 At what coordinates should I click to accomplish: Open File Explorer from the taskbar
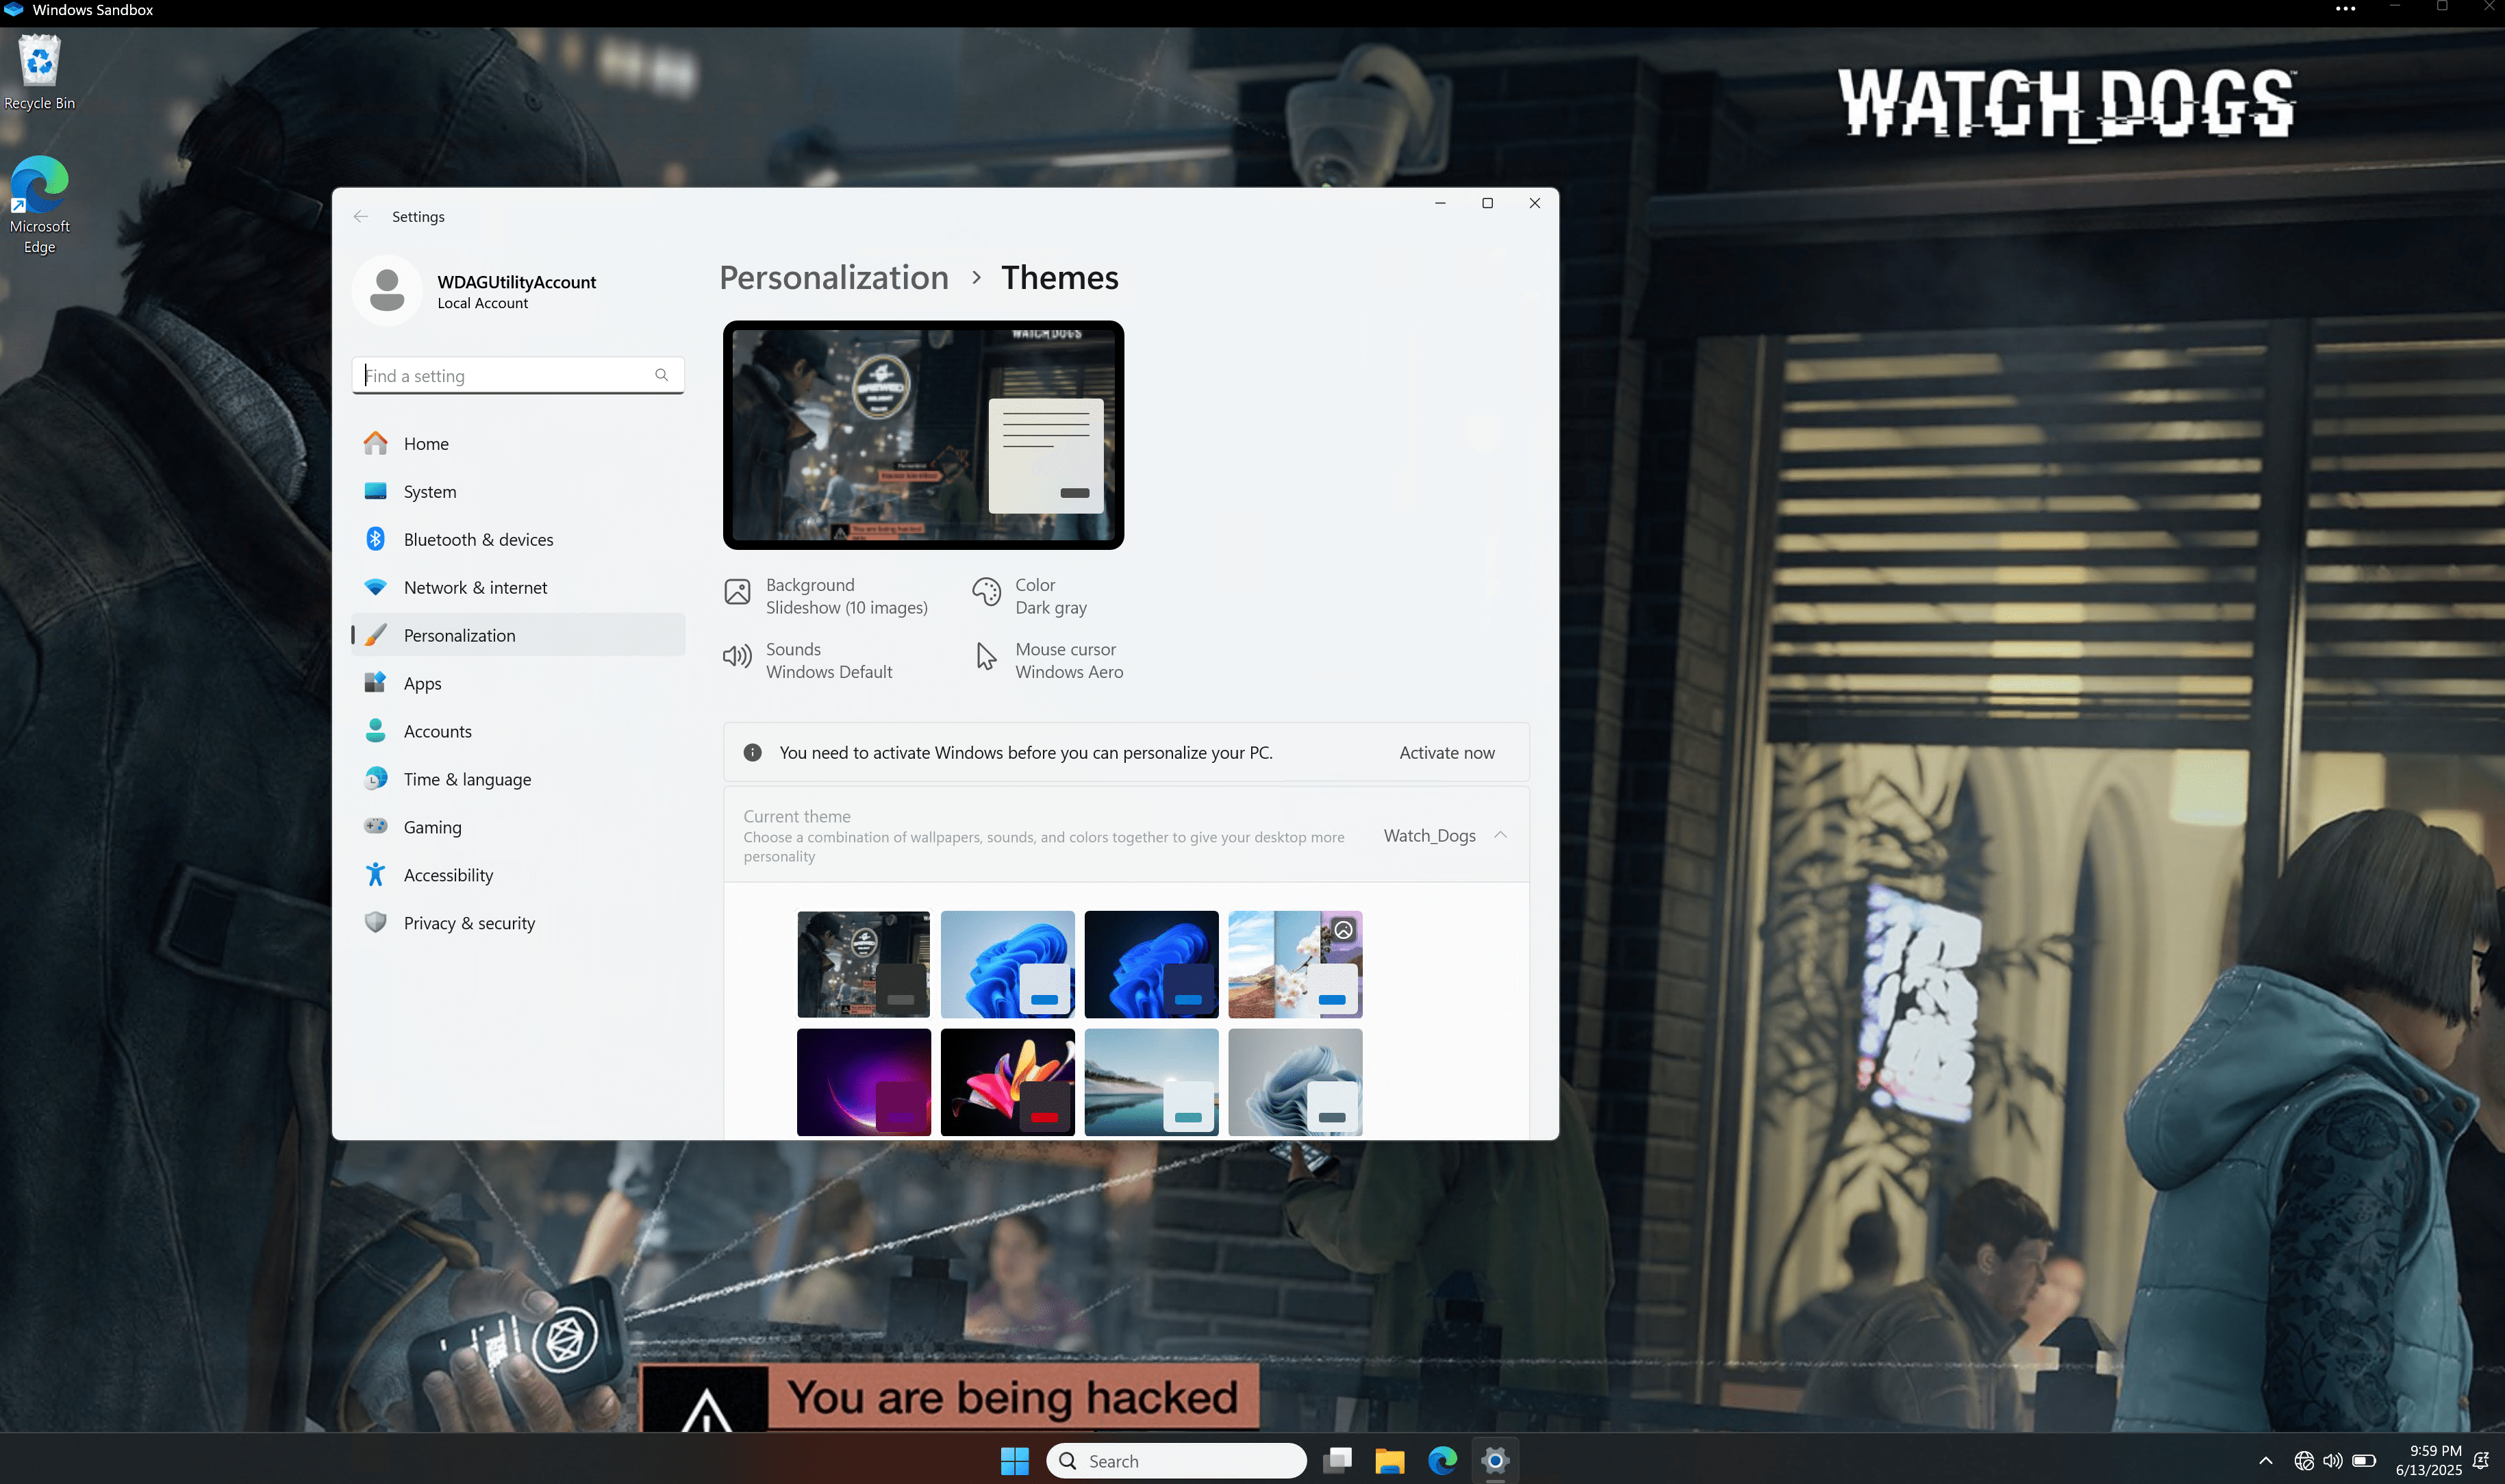(1389, 1461)
